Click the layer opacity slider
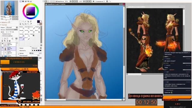Screen dimensions: 192x108 (x=12, y=30)
